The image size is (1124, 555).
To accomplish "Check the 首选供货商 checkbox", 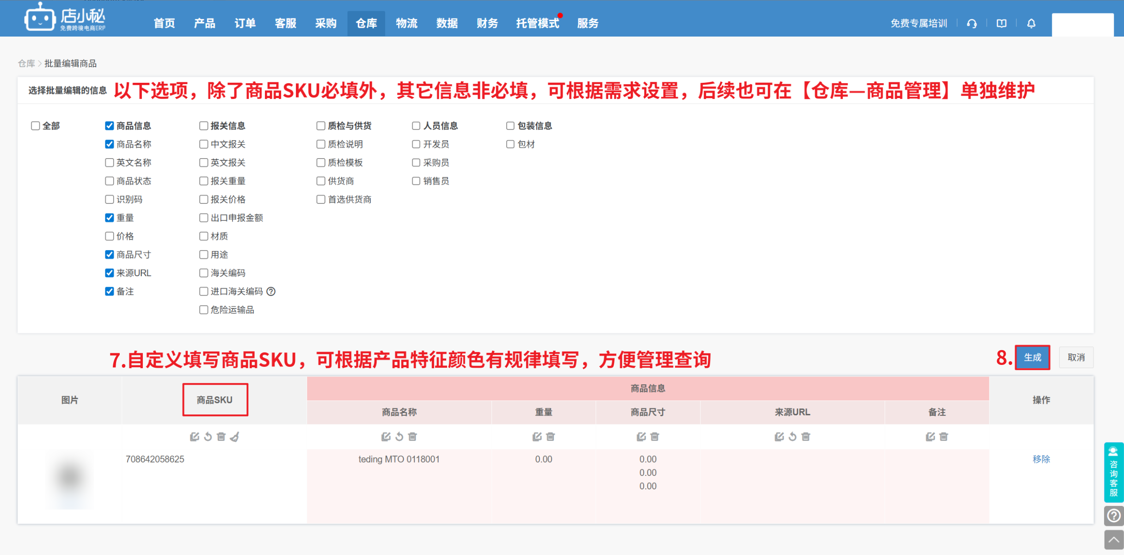I will click(x=320, y=199).
